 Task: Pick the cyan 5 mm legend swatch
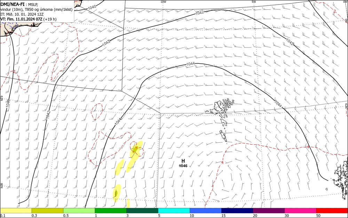tap(174, 211)
